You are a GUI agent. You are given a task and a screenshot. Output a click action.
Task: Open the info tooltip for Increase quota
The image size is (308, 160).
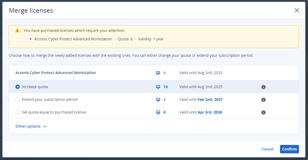[263, 87]
